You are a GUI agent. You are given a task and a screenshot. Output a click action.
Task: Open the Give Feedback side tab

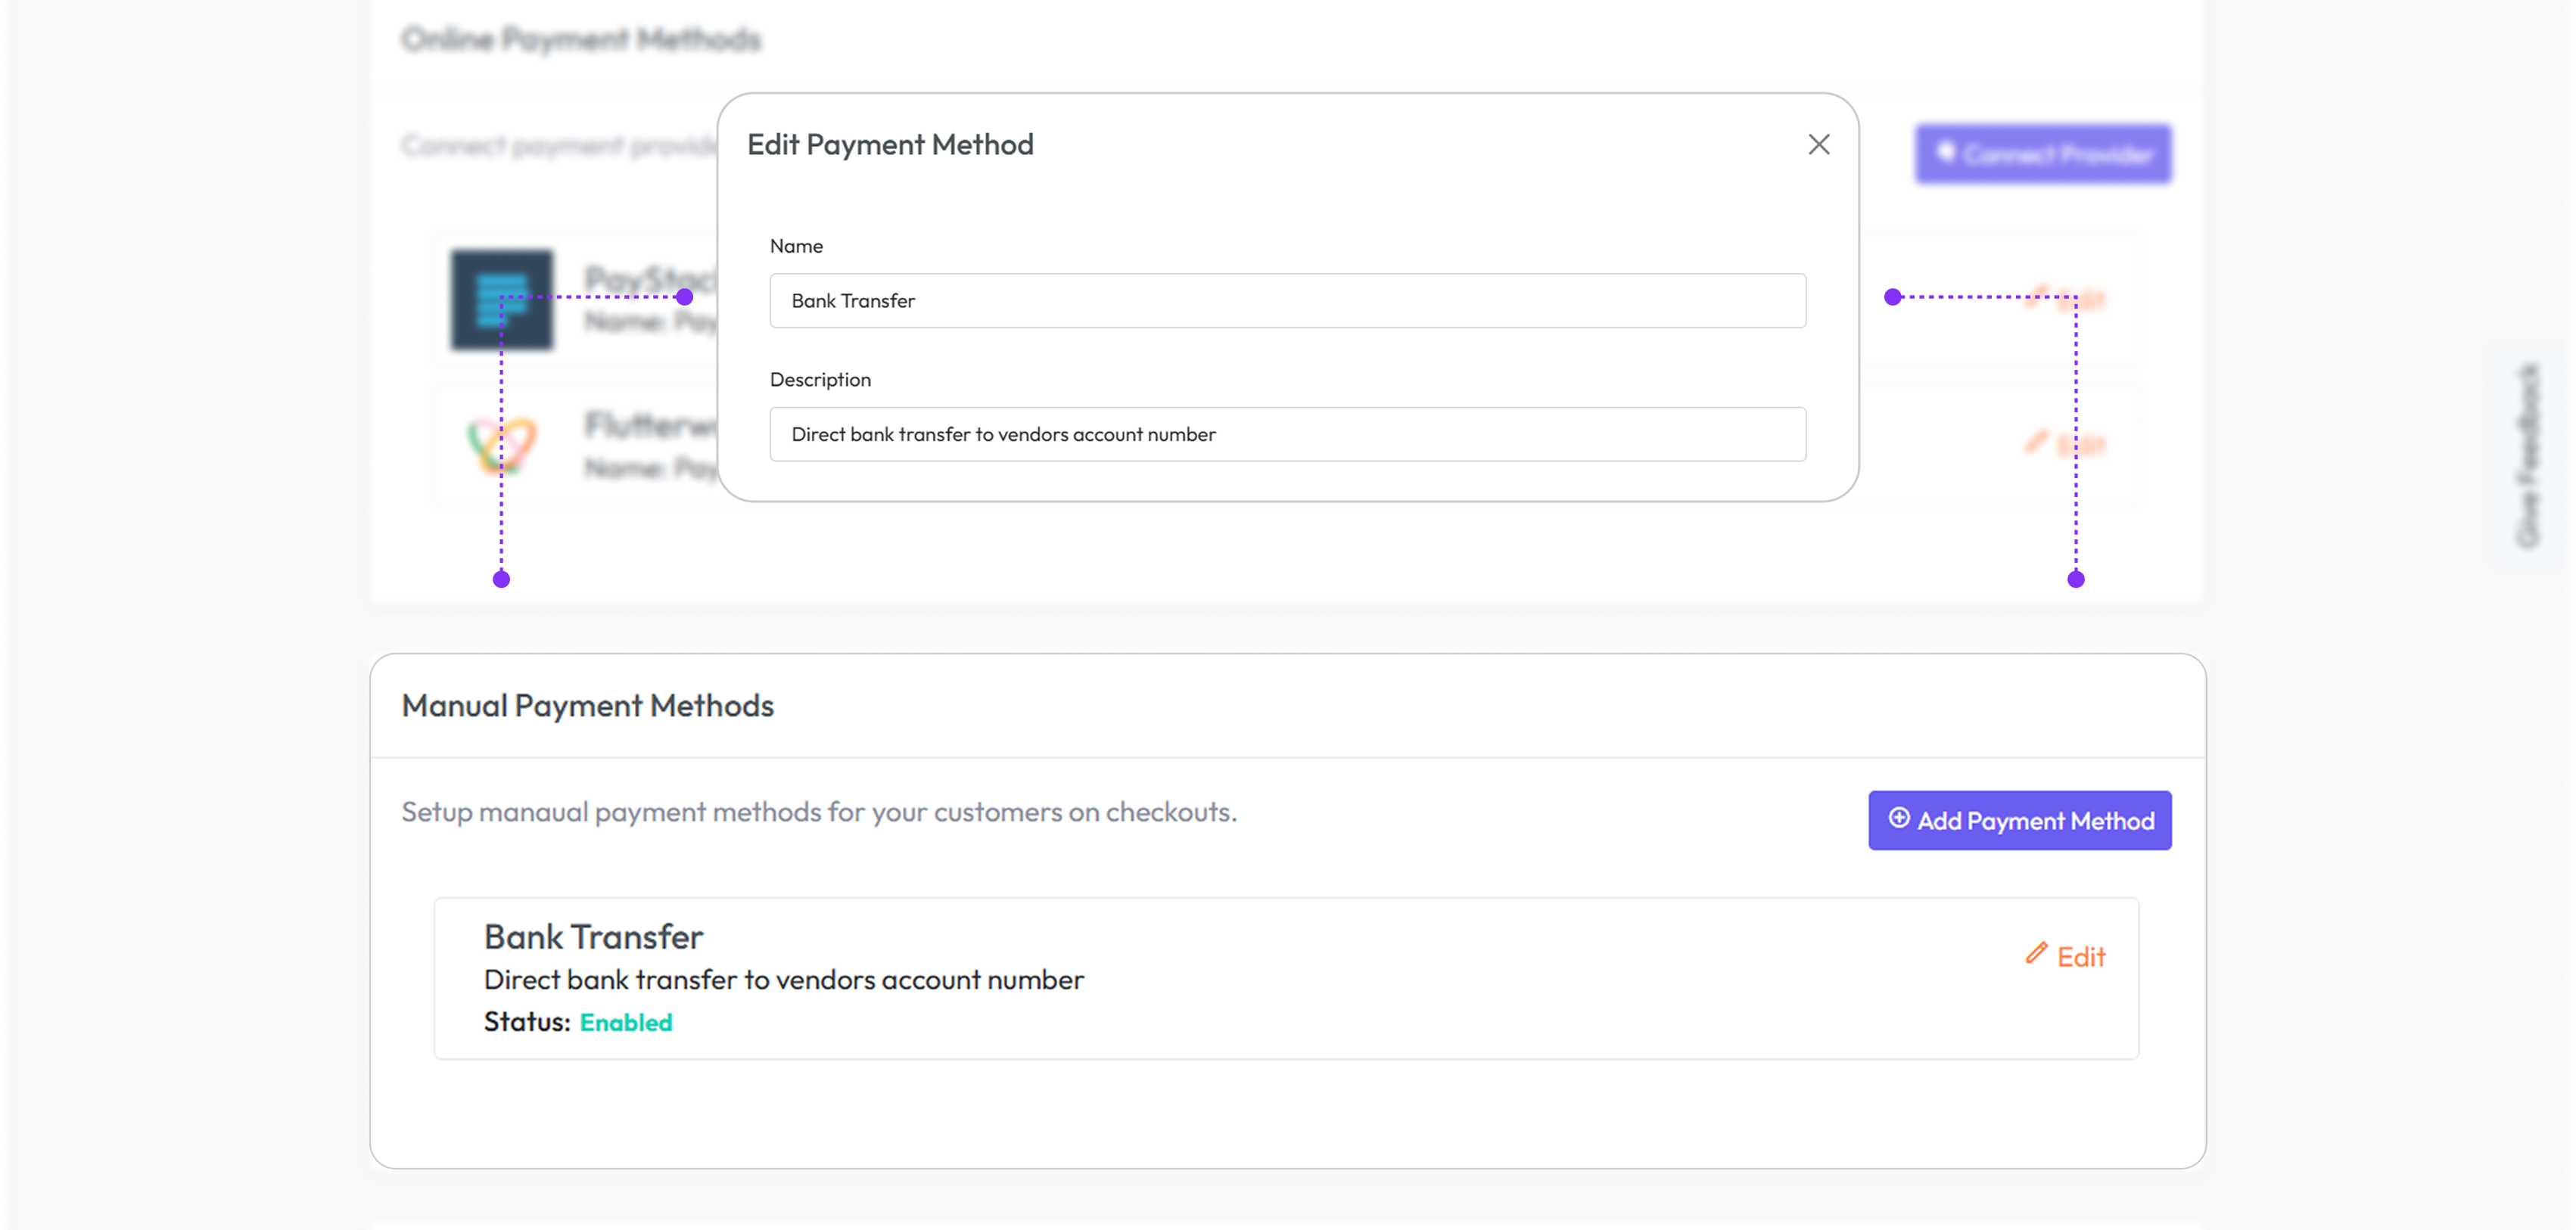2528,455
